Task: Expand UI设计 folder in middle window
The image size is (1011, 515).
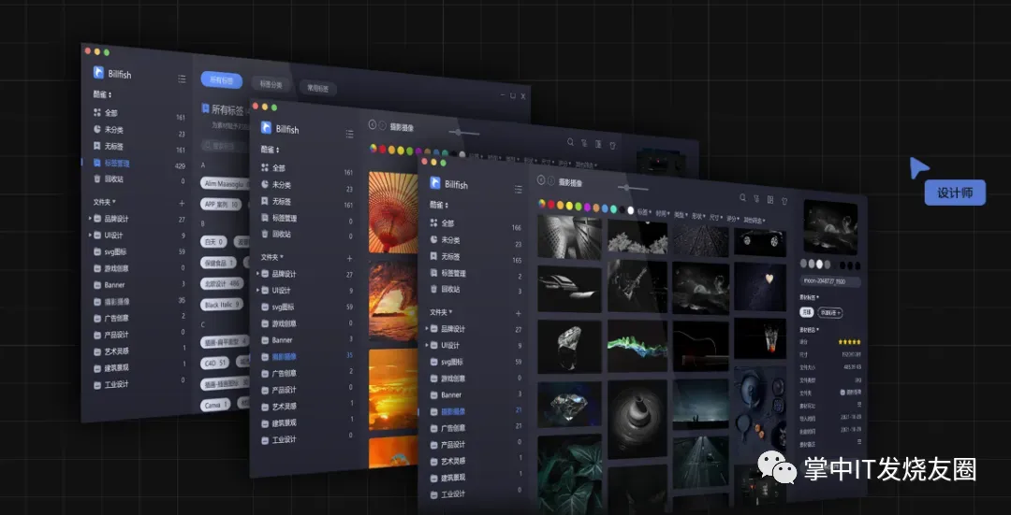Action: (257, 290)
